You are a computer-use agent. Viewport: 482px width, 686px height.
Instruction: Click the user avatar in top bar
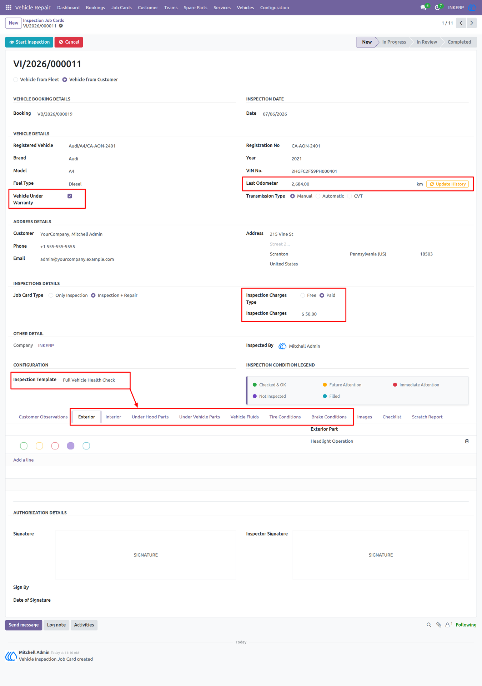[472, 8]
